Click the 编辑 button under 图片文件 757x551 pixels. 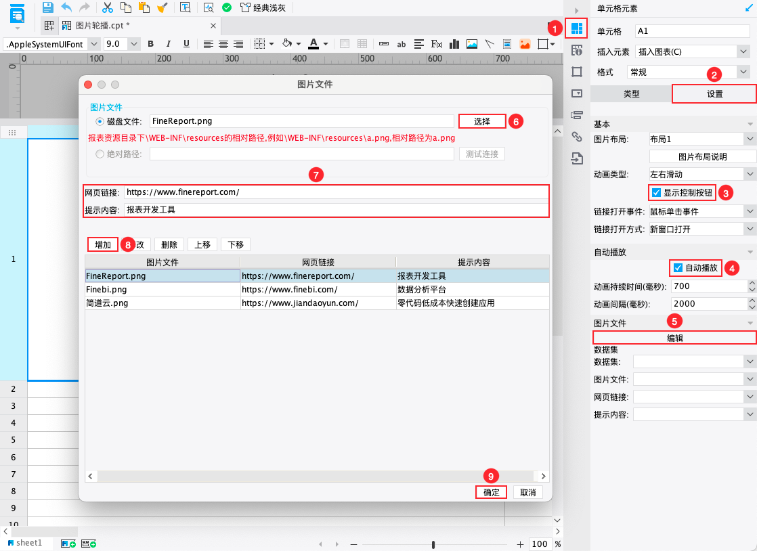pyautogui.click(x=674, y=338)
